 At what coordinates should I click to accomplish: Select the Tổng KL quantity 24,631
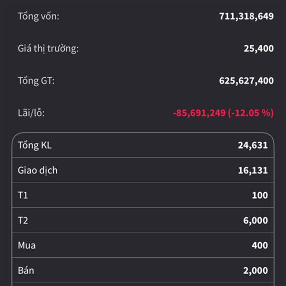point(253,145)
